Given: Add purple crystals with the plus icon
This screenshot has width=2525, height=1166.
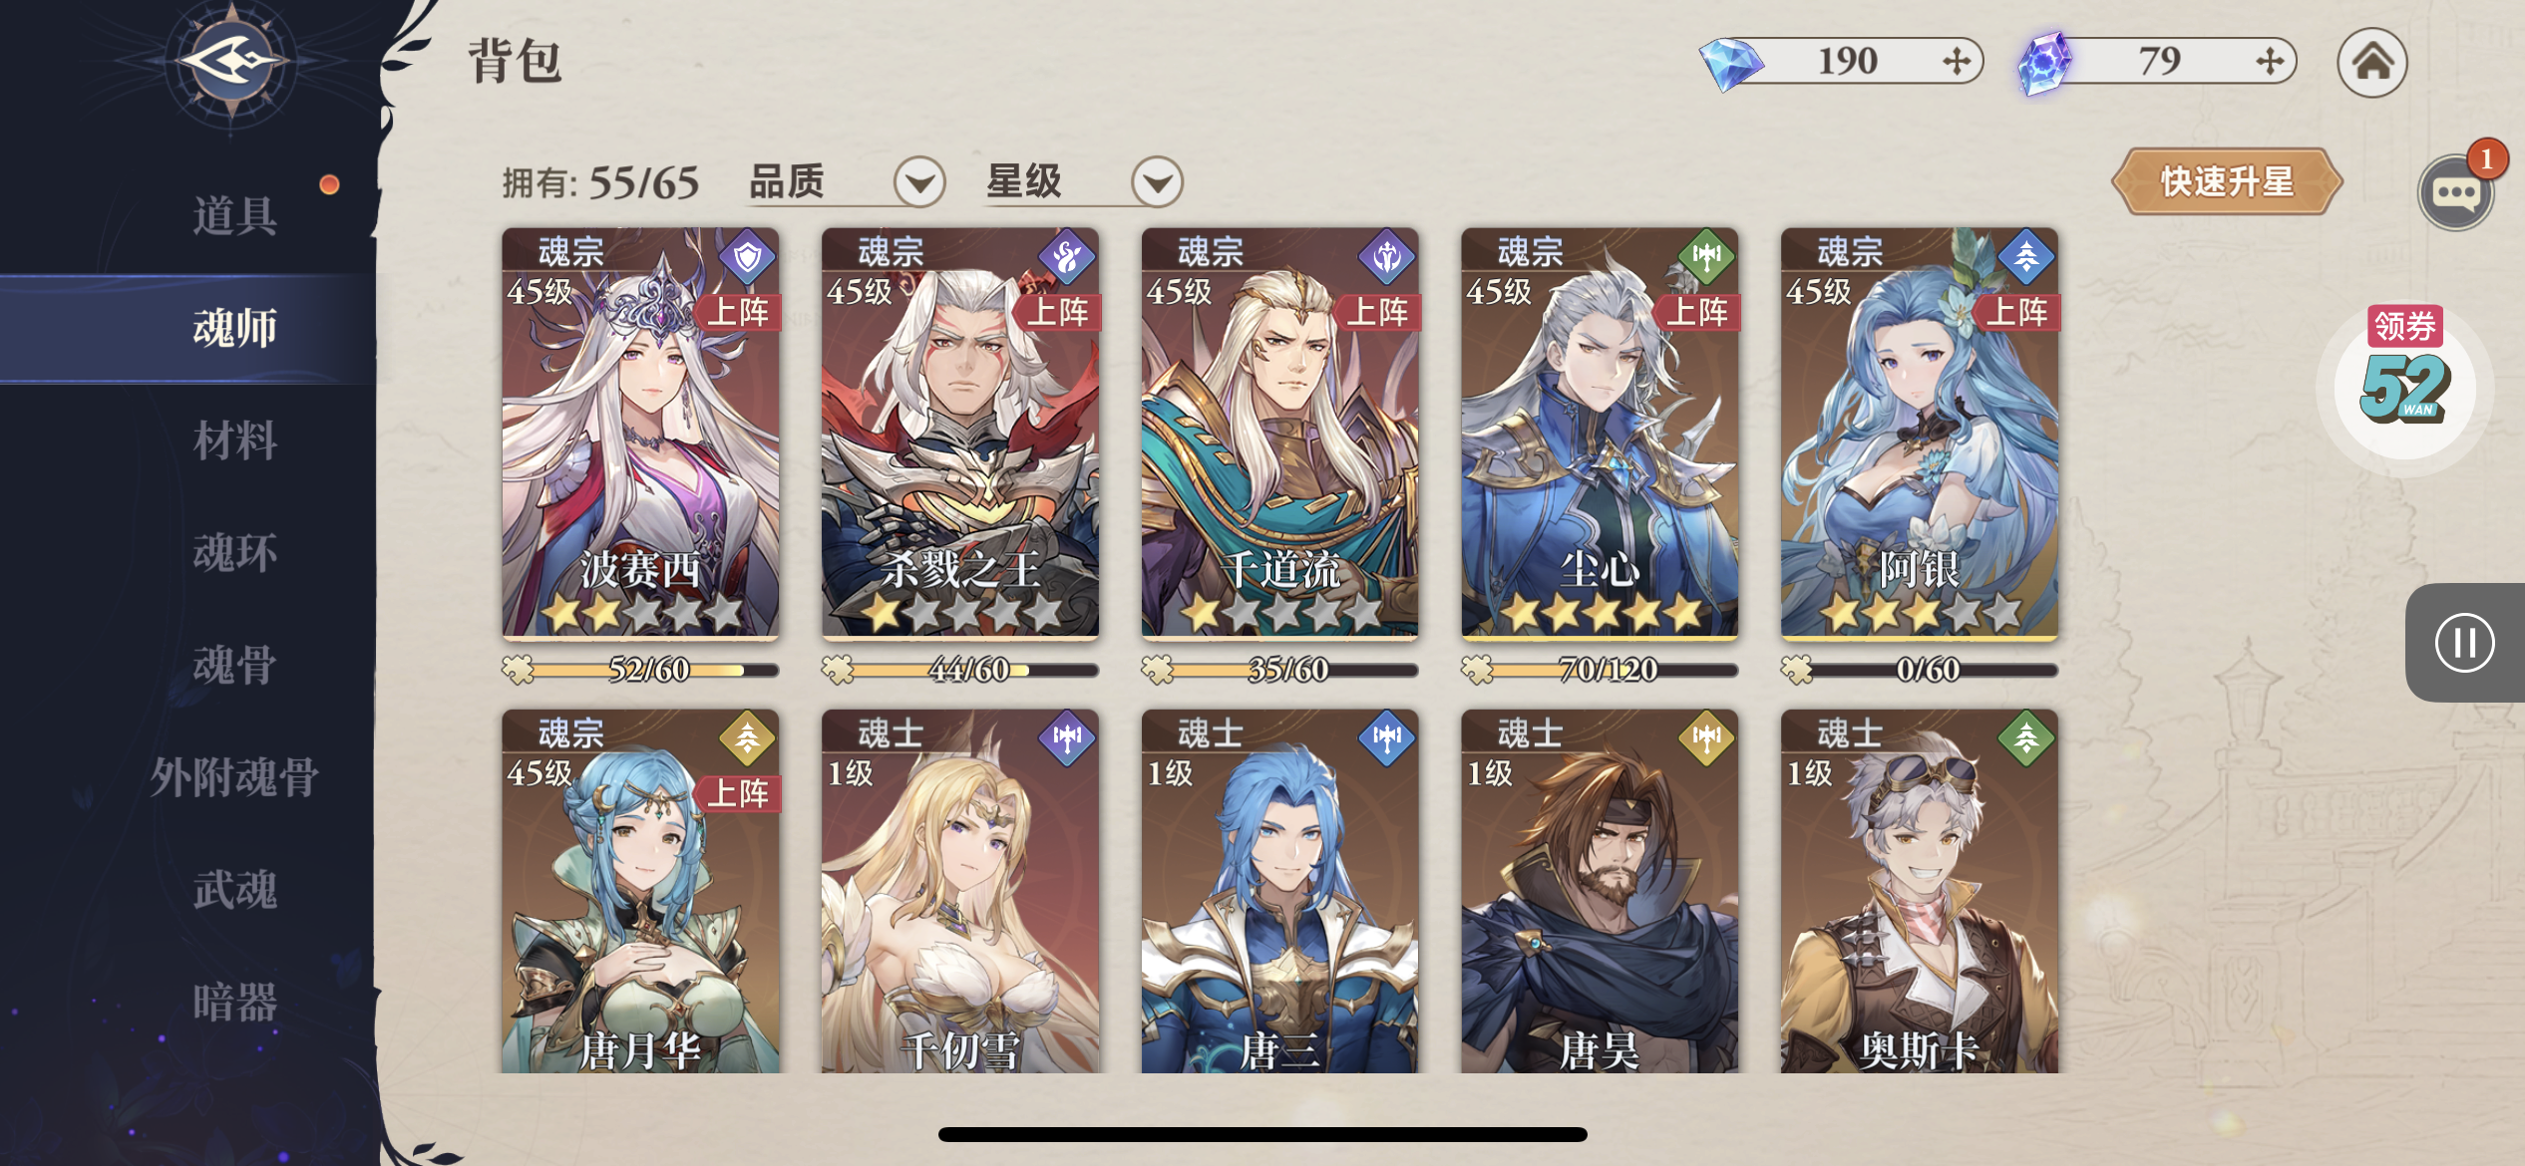Looking at the screenshot, I should [x=2270, y=61].
